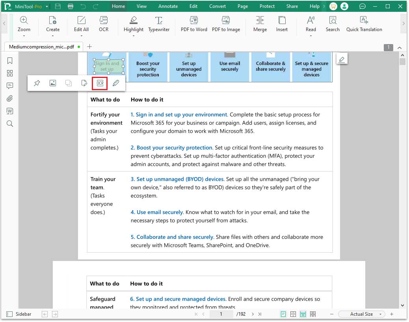Toggle single page view in the status bar
Image resolution: width=409 pixels, height=322 pixels.
coord(283,314)
